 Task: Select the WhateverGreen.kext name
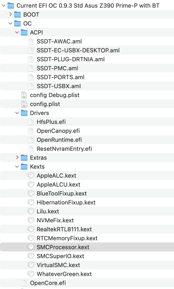click(64, 274)
